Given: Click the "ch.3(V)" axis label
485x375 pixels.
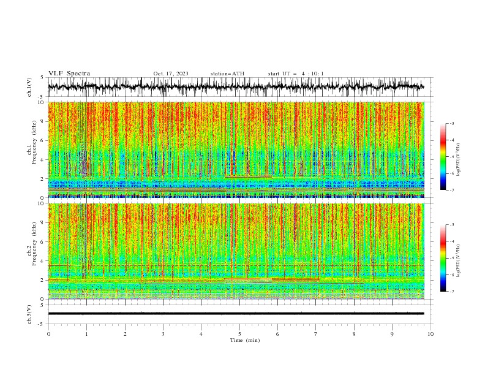Looking at the screenshot, I should (29, 314).
